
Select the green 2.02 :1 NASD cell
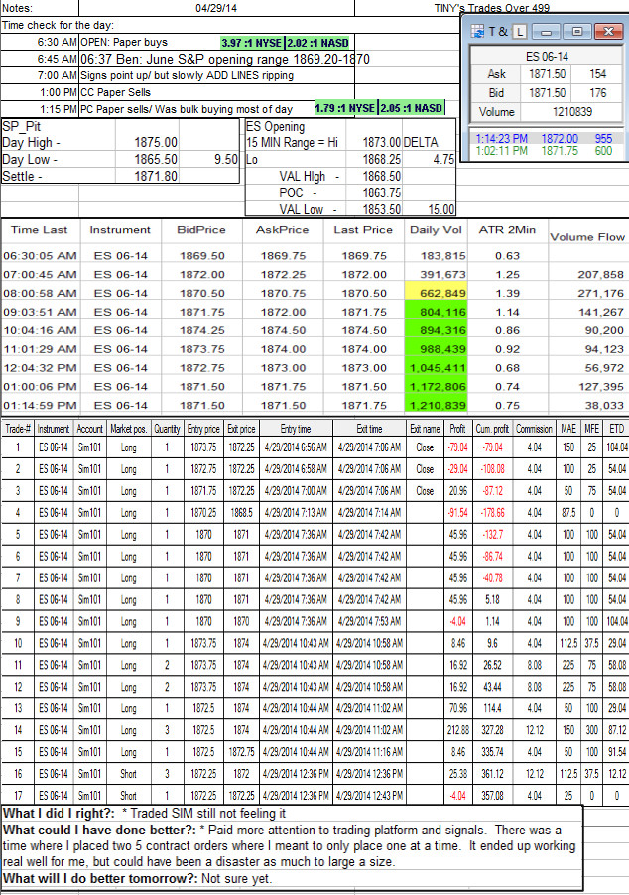(317, 43)
